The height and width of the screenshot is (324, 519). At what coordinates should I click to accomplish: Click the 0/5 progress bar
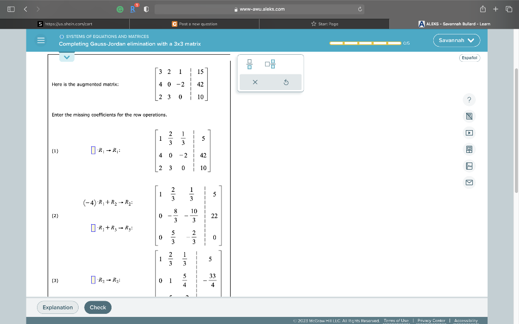coord(365,44)
